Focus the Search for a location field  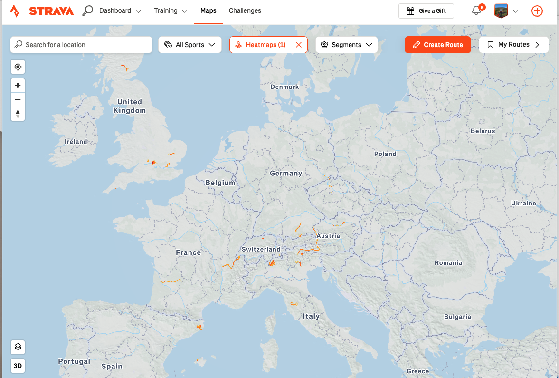pos(81,45)
